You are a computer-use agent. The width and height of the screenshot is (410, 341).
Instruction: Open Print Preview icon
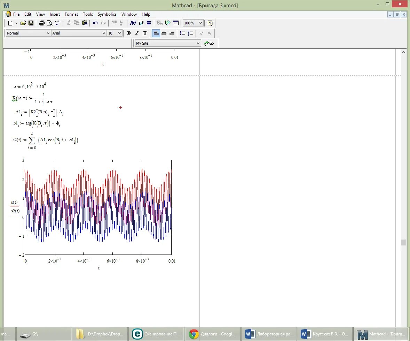coord(49,23)
